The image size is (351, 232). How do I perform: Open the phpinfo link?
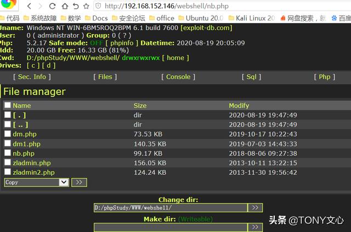click(x=122, y=43)
